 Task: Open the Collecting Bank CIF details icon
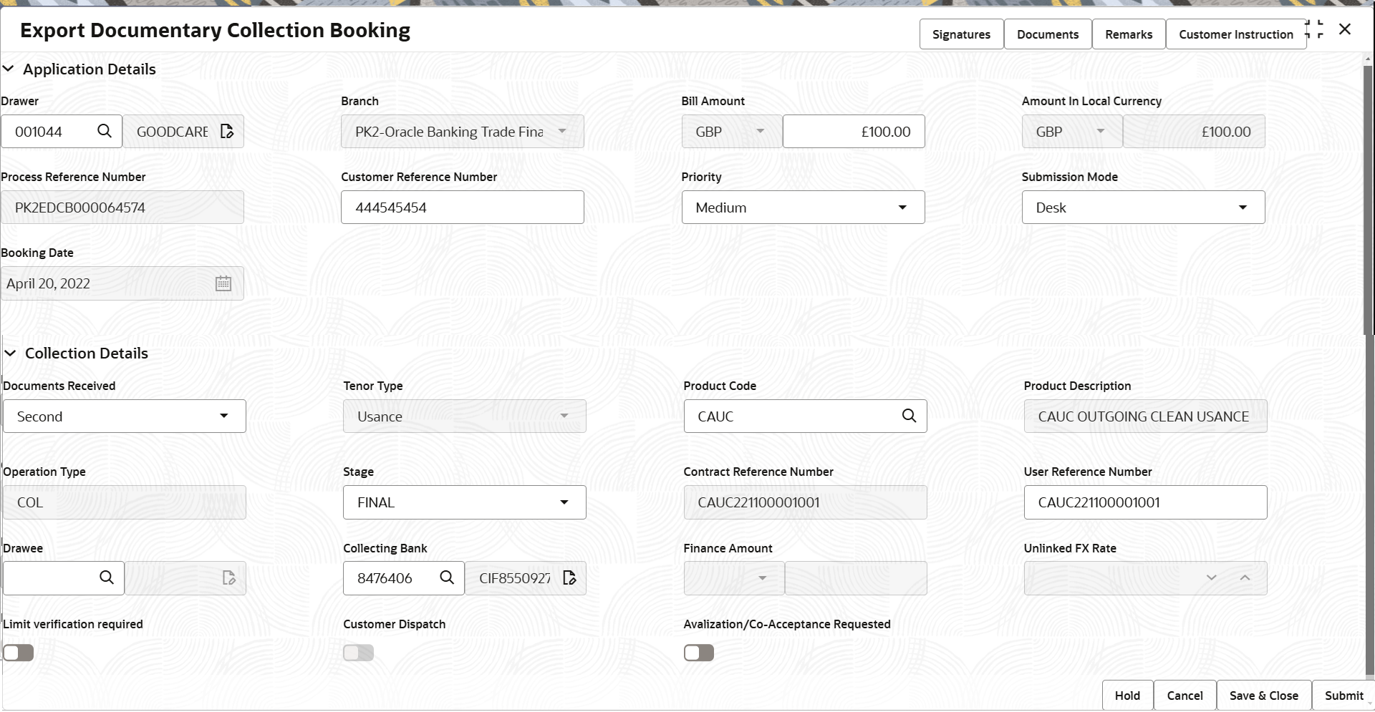[569, 577]
